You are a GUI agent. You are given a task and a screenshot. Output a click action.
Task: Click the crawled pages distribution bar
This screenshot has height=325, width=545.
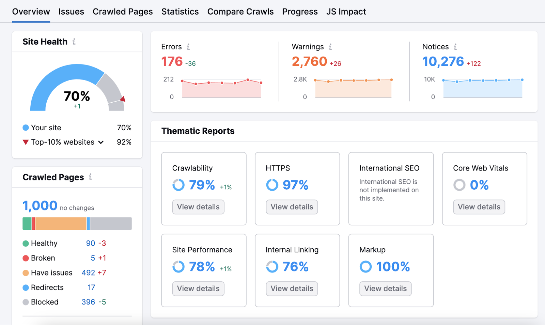(77, 223)
